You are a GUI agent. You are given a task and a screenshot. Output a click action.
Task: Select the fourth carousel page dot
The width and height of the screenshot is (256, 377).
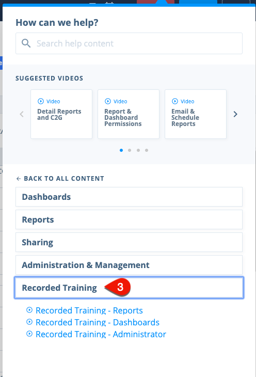click(x=147, y=150)
